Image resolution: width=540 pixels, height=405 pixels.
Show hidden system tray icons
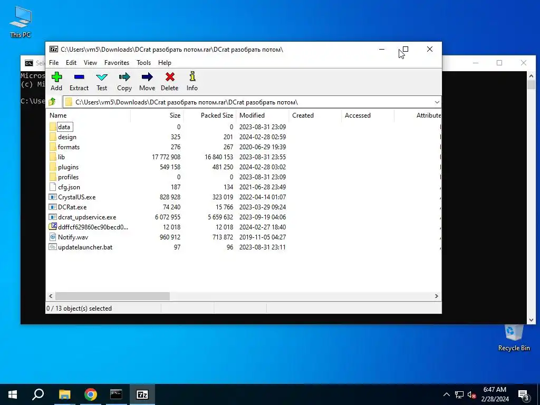[x=446, y=394]
